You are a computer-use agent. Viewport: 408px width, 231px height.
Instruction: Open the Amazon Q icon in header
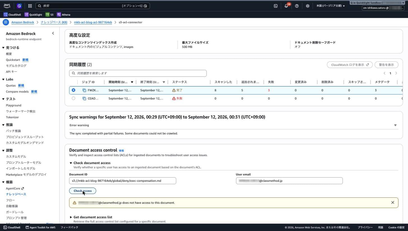click(x=19, y=6)
